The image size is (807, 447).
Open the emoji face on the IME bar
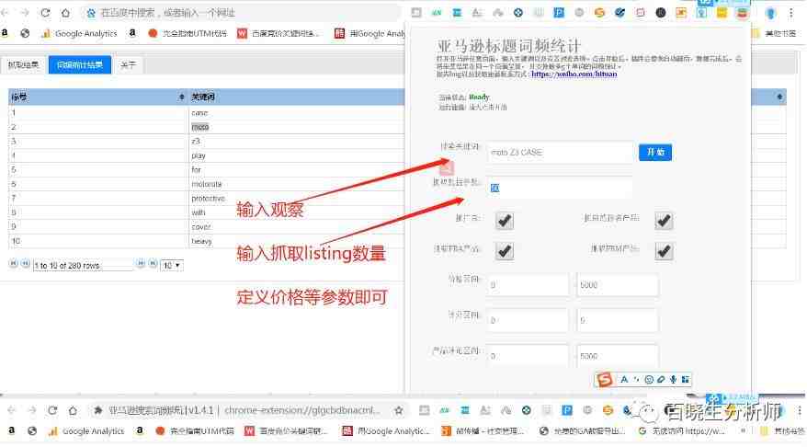coord(649,380)
